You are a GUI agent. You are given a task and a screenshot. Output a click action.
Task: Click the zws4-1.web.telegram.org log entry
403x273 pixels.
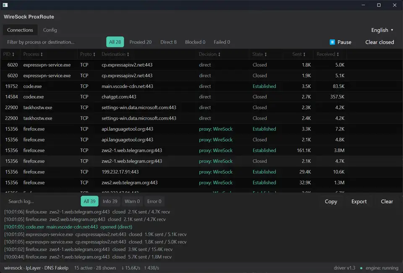click(x=88, y=250)
